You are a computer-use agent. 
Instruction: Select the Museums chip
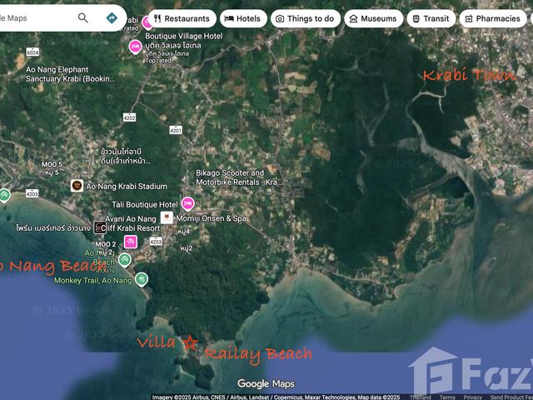[x=374, y=18]
